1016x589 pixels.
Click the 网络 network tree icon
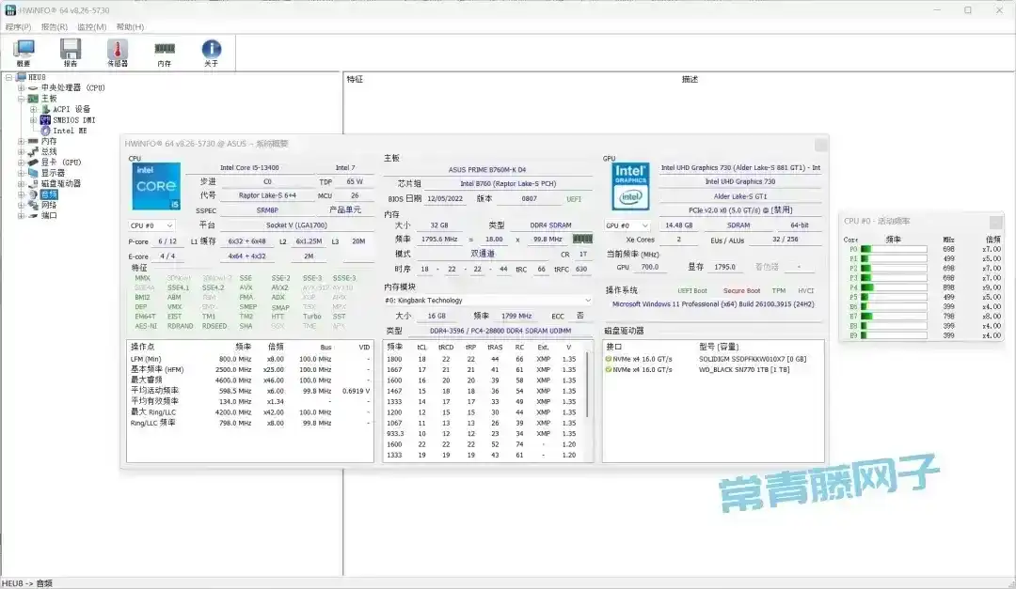click(x=33, y=205)
